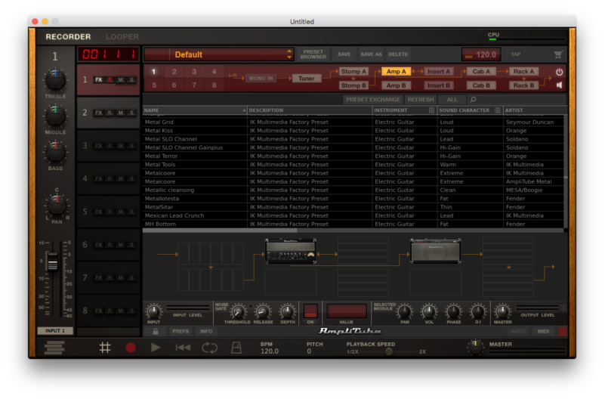Click the TREBLE knob
This screenshot has width=605, height=399.
coord(55,80)
